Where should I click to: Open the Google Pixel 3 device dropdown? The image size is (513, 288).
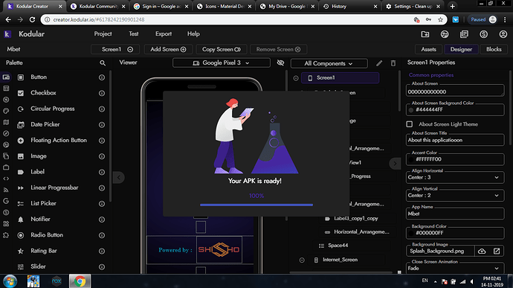point(221,63)
